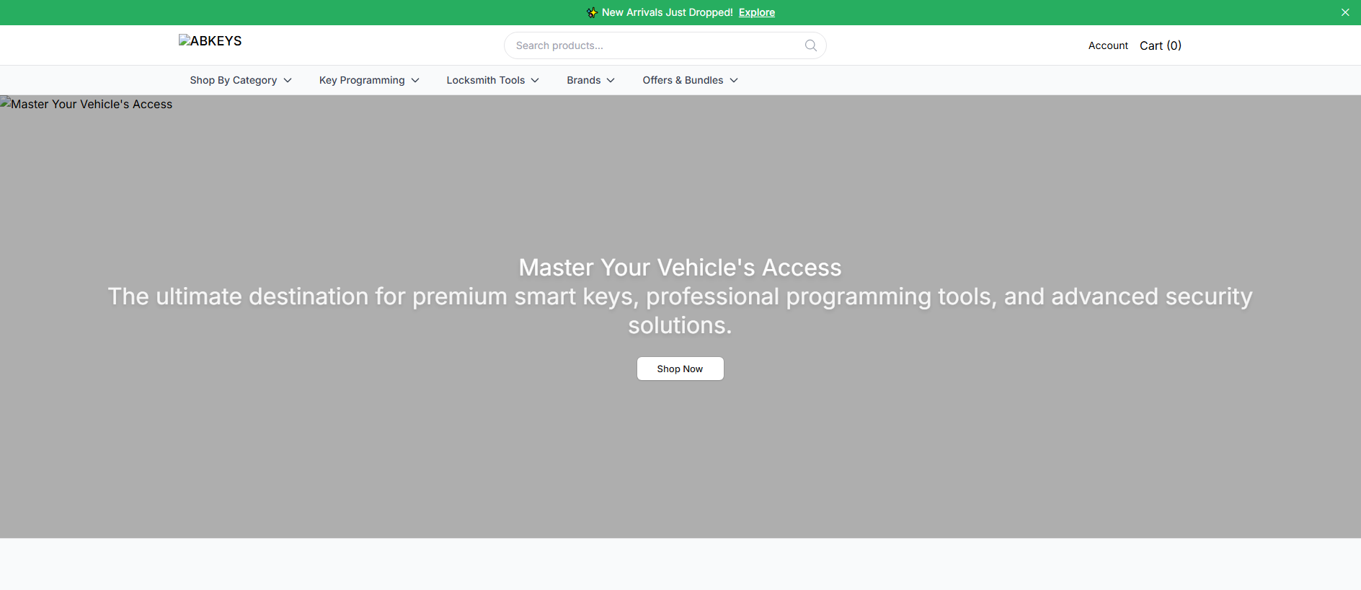The width and height of the screenshot is (1361, 590).
Task: Click the Explore link in banner
Action: click(757, 12)
